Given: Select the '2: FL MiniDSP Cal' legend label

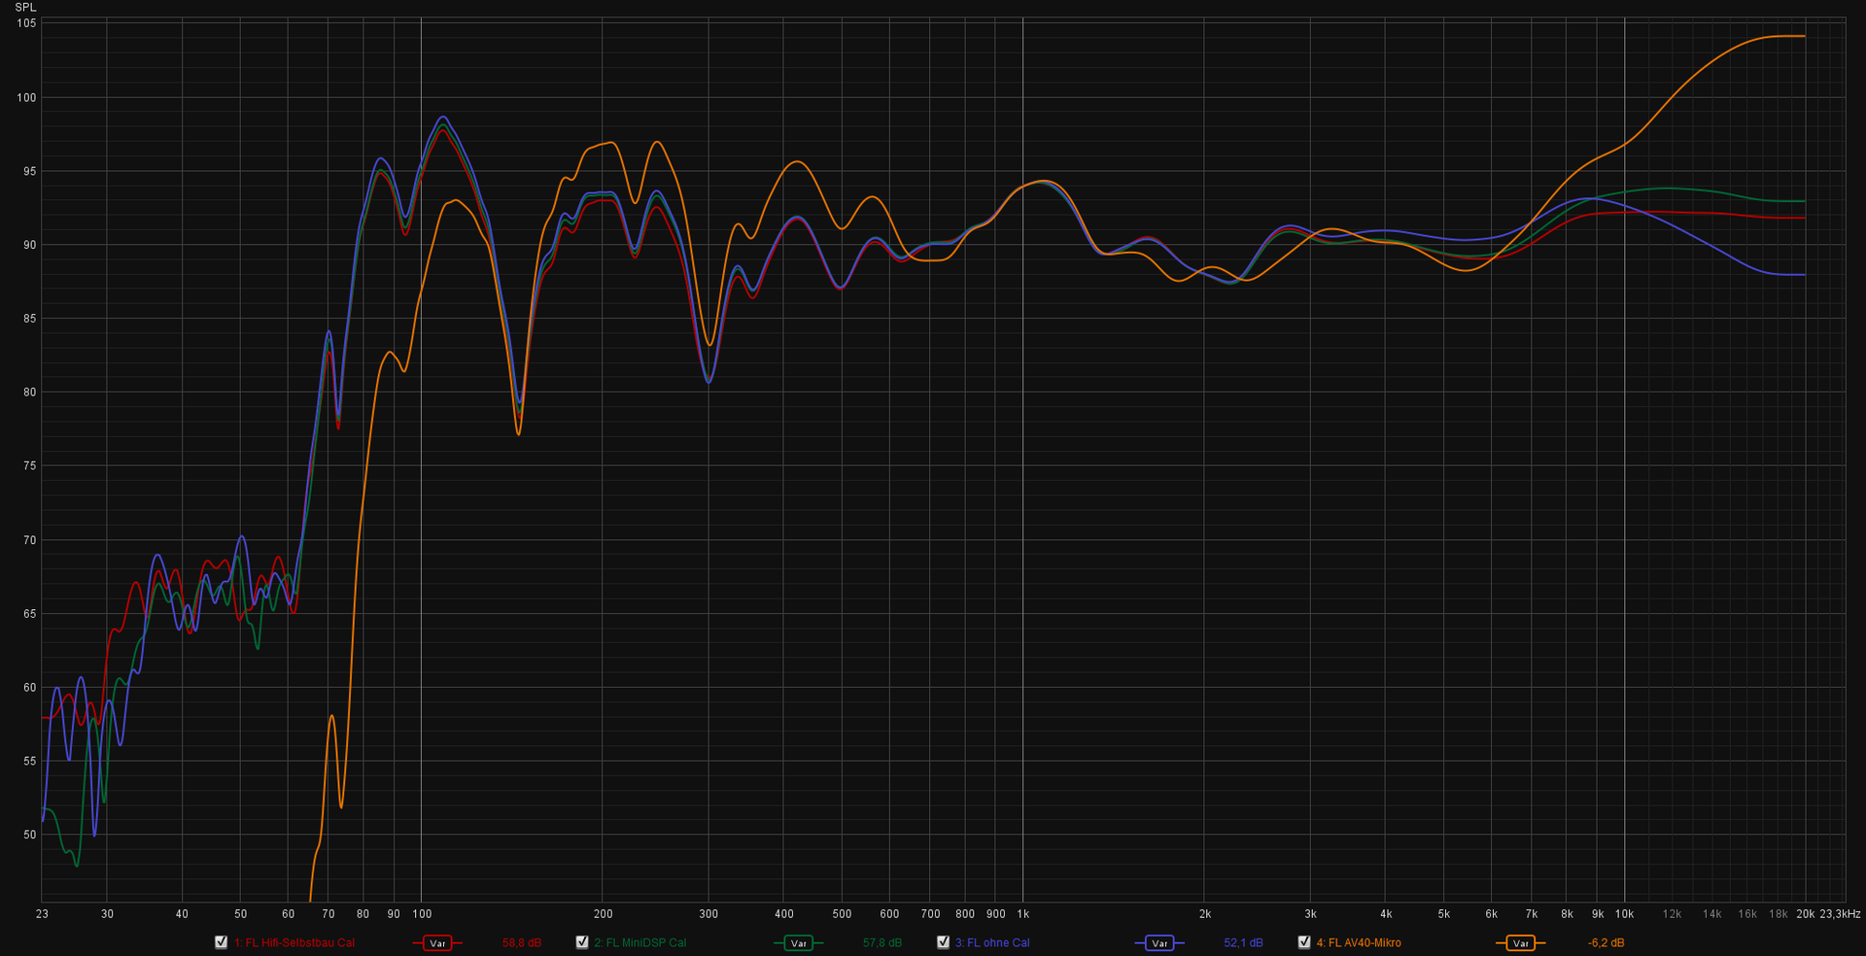Looking at the screenshot, I should click(x=640, y=943).
